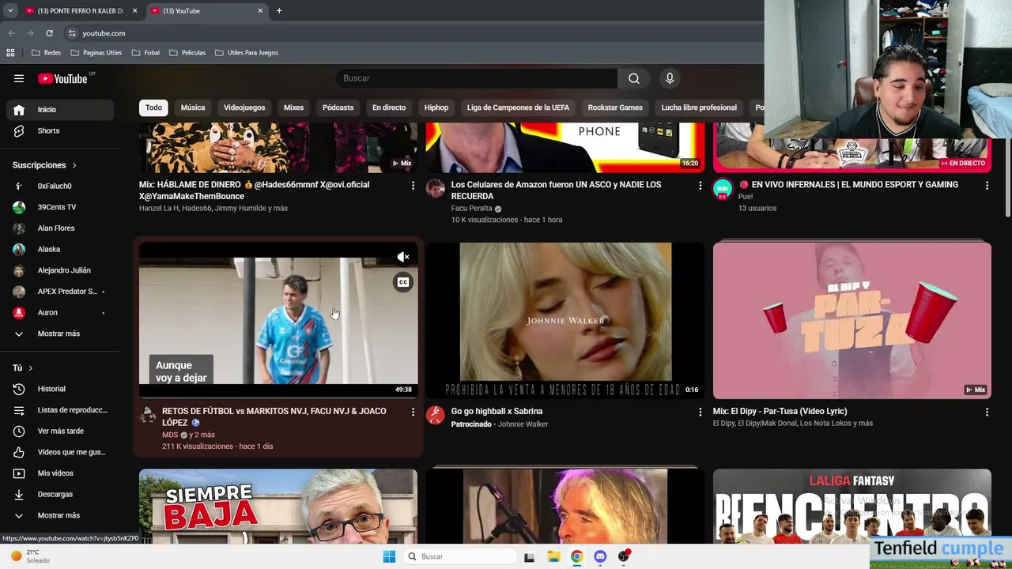
Task: Expand lower Mostrar más in Tú section
Action: point(60,515)
